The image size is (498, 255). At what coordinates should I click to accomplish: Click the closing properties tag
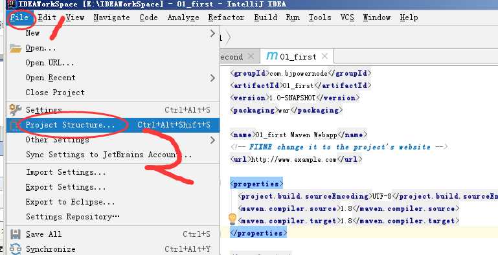pyautogui.click(x=258, y=233)
